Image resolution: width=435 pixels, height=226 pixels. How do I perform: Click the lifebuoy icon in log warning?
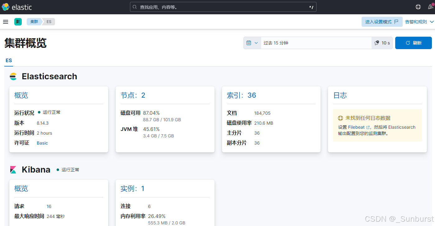(340, 118)
